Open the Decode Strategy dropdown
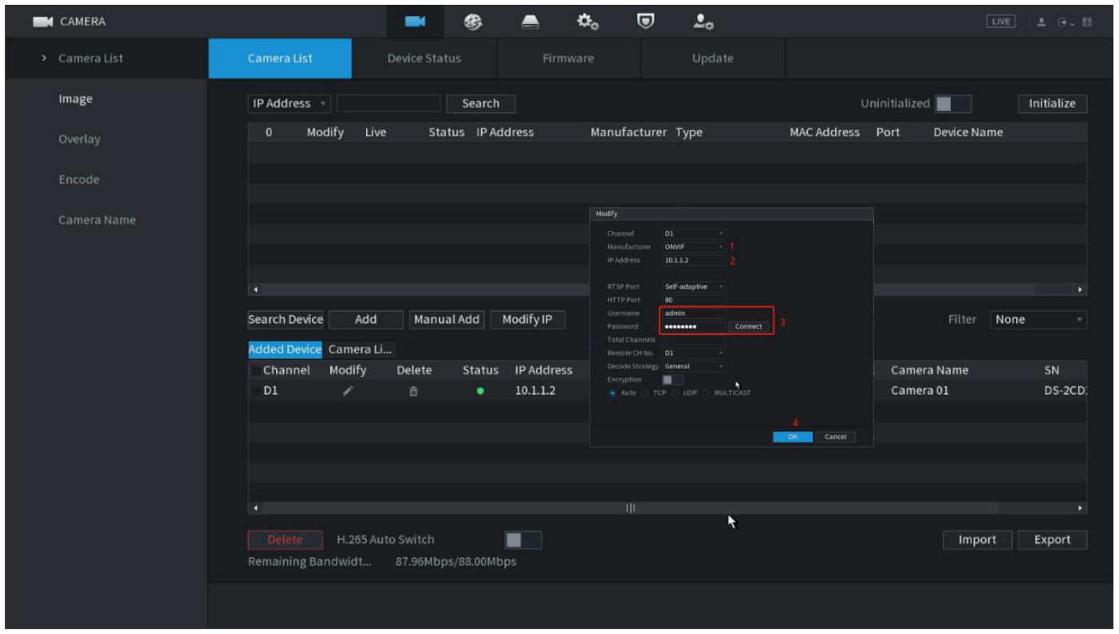The width and height of the screenshot is (1119, 634). [693, 366]
